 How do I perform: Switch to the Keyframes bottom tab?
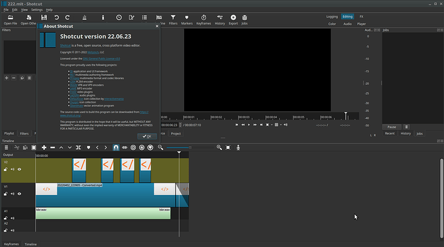pyautogui.click(x=12, y=244)
